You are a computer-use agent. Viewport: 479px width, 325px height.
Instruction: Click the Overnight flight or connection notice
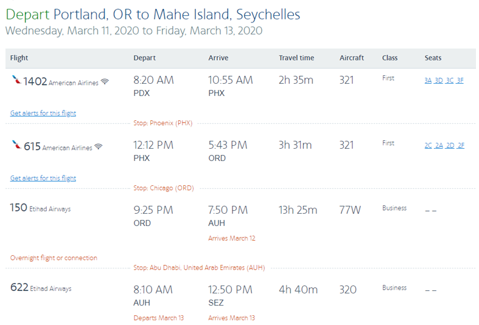pyautogui.click(x=54, y=258)
